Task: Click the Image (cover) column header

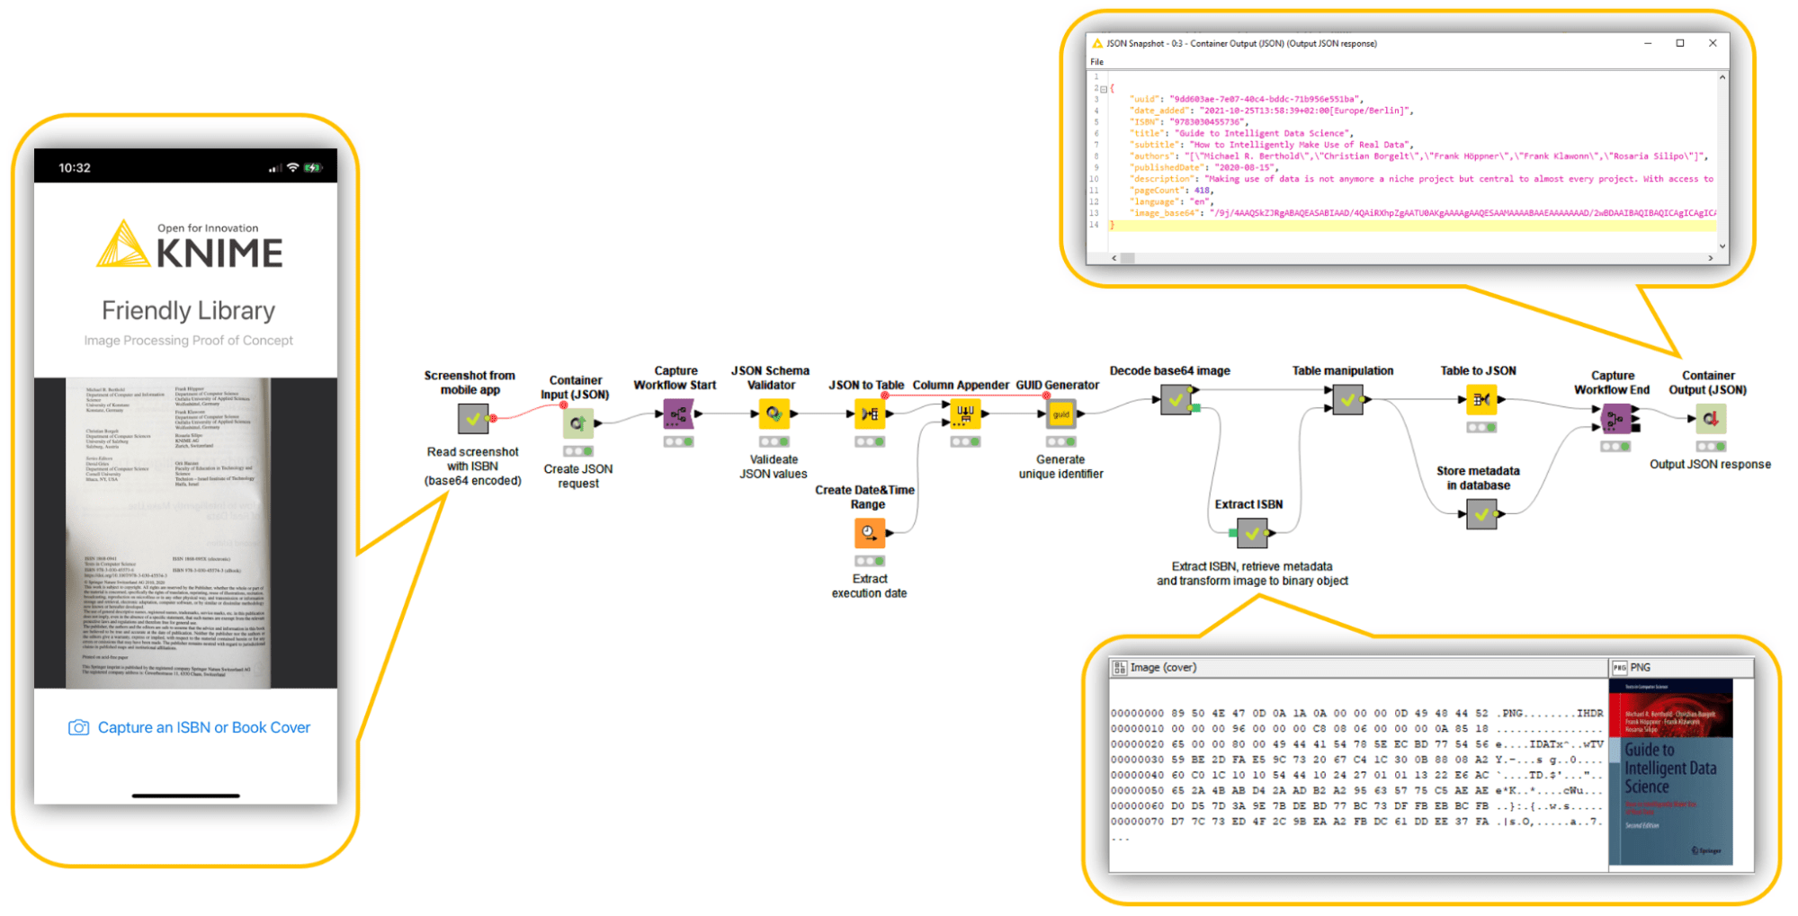Action: (1358, 667)
